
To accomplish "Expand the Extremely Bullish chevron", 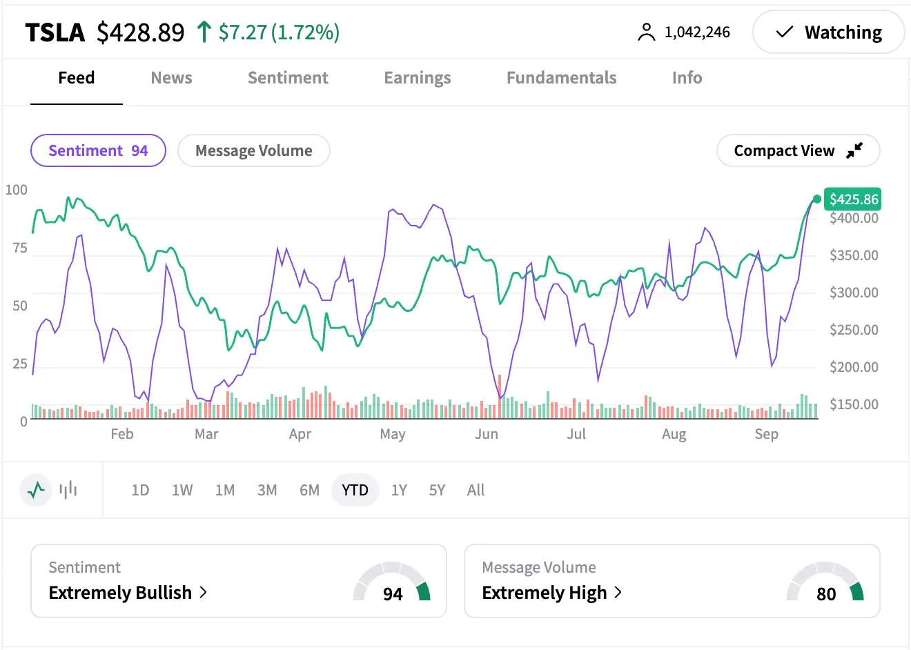I will [x=203, y=592].
